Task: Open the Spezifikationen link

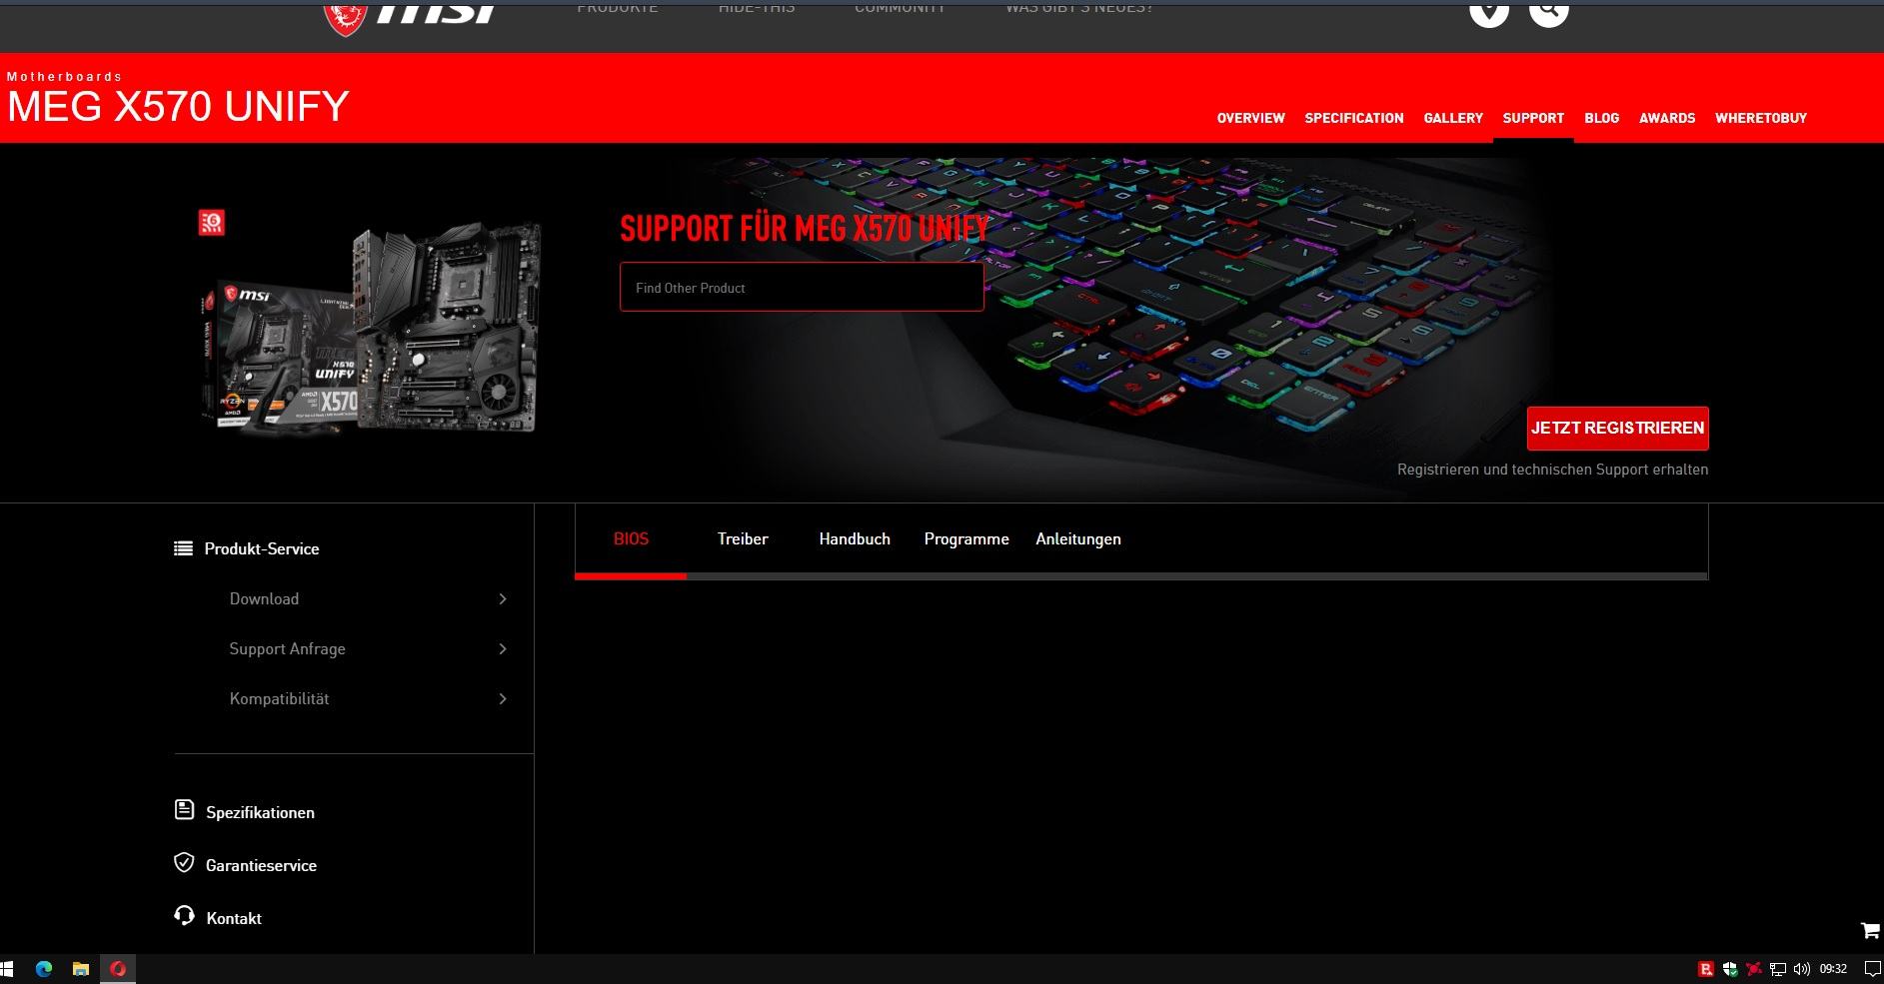Action: tap(260, 812)
